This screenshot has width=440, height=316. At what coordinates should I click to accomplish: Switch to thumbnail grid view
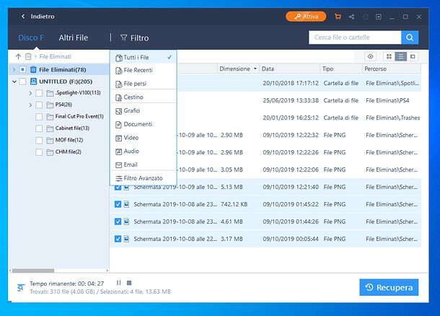point(389,56)
